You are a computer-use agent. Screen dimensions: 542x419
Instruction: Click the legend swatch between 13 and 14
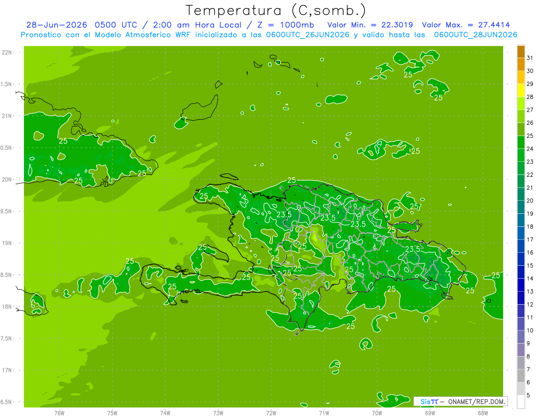coord(521,285)
